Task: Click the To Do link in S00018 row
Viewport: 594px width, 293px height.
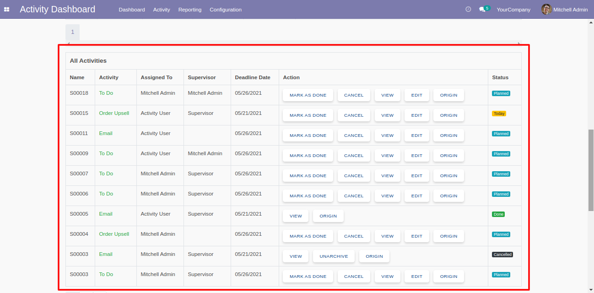Action: click(106, 93)
